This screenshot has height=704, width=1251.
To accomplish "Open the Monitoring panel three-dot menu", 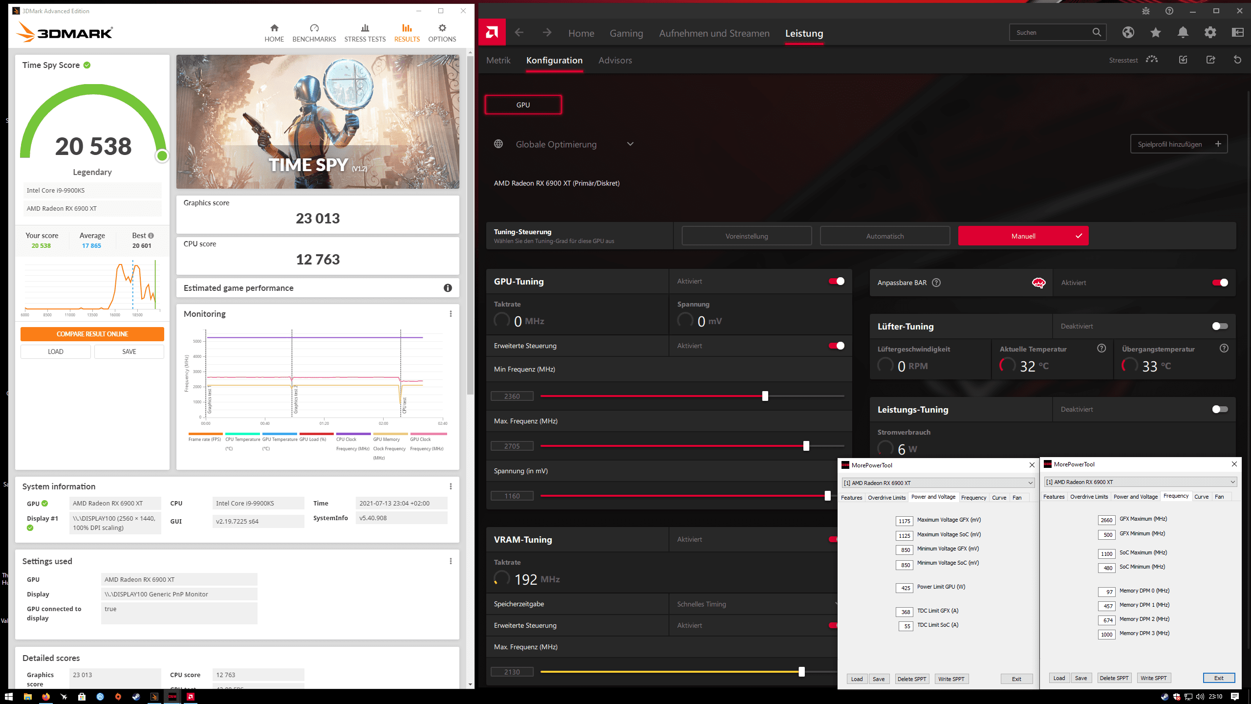I will (x=451, y=314).
